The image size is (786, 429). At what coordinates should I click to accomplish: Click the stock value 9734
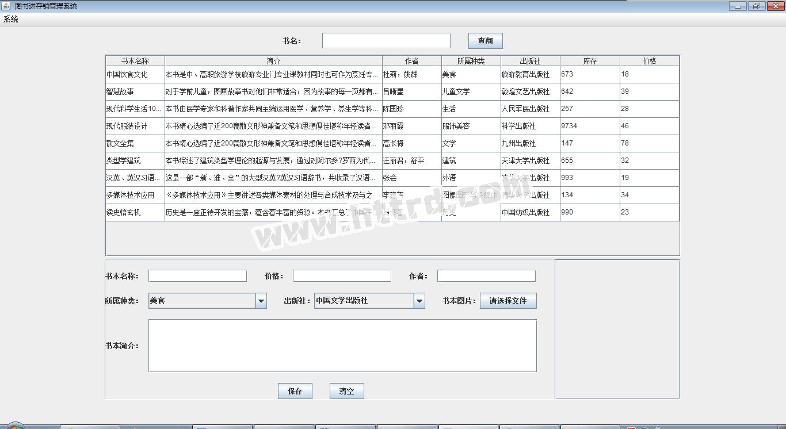coord(590,126)
